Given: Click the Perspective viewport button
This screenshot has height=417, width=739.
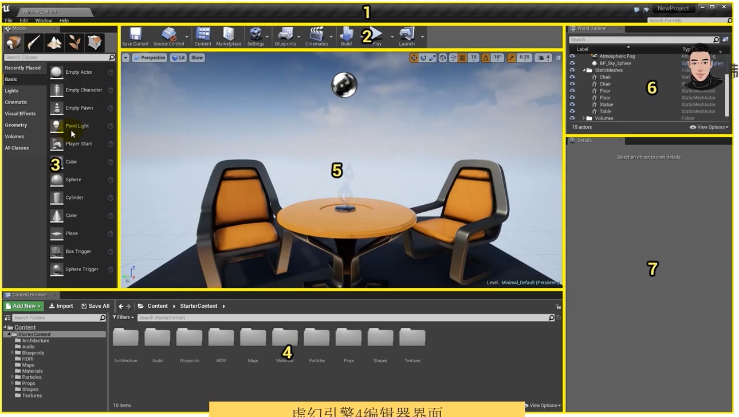Looking at the screenshot, I should pos(150,58).
